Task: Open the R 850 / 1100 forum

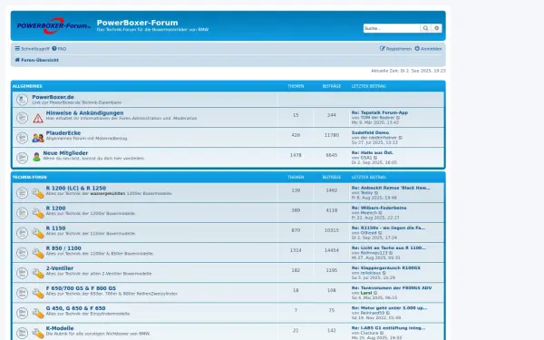Action: 63,248
